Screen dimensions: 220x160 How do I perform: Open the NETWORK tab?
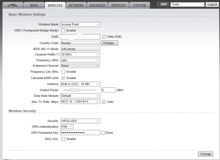(x=76, y=5)
